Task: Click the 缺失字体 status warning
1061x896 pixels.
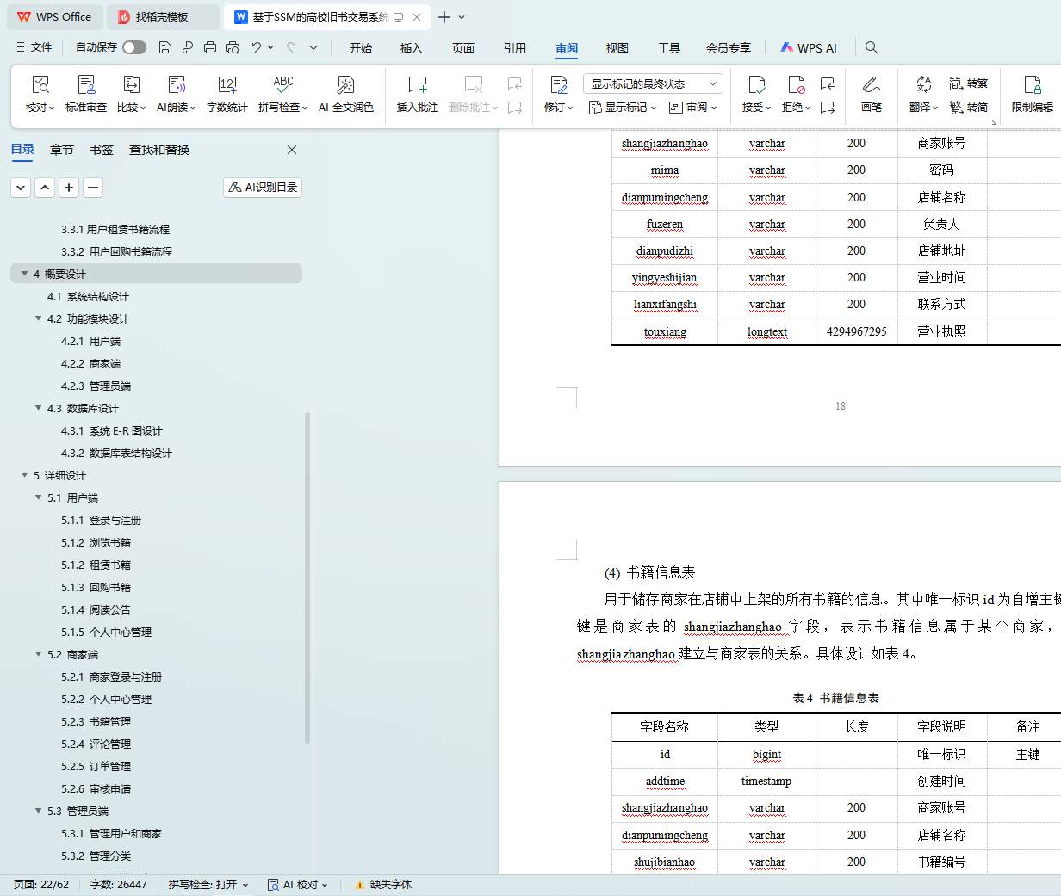Action: (383, 885)
